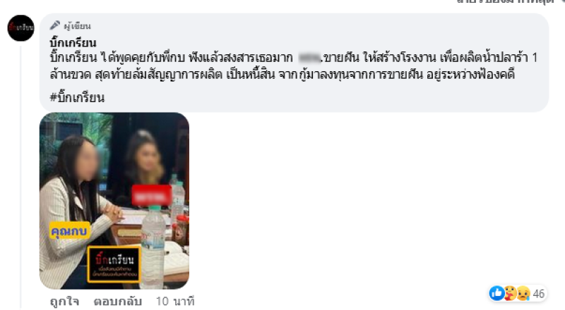Click the red blurred tag in photo

click(151, 196)
